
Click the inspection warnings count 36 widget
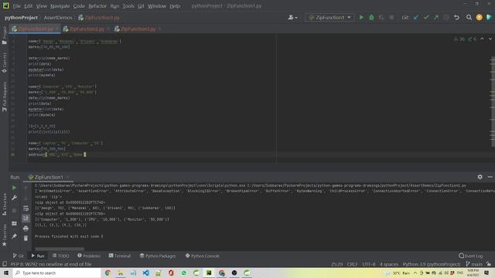[x=459, y=39]
